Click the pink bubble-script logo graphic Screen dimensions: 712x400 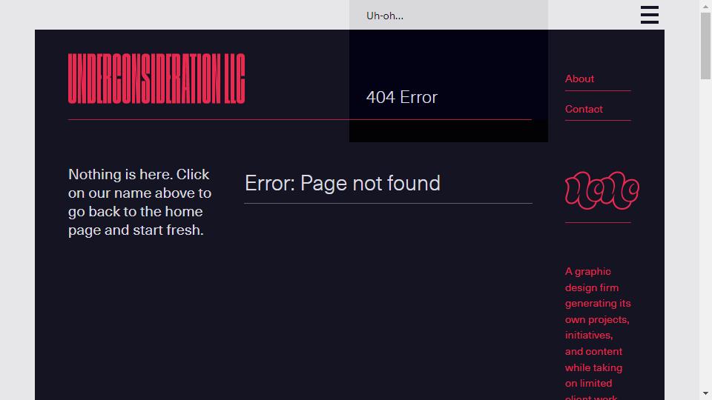point(602,190)
